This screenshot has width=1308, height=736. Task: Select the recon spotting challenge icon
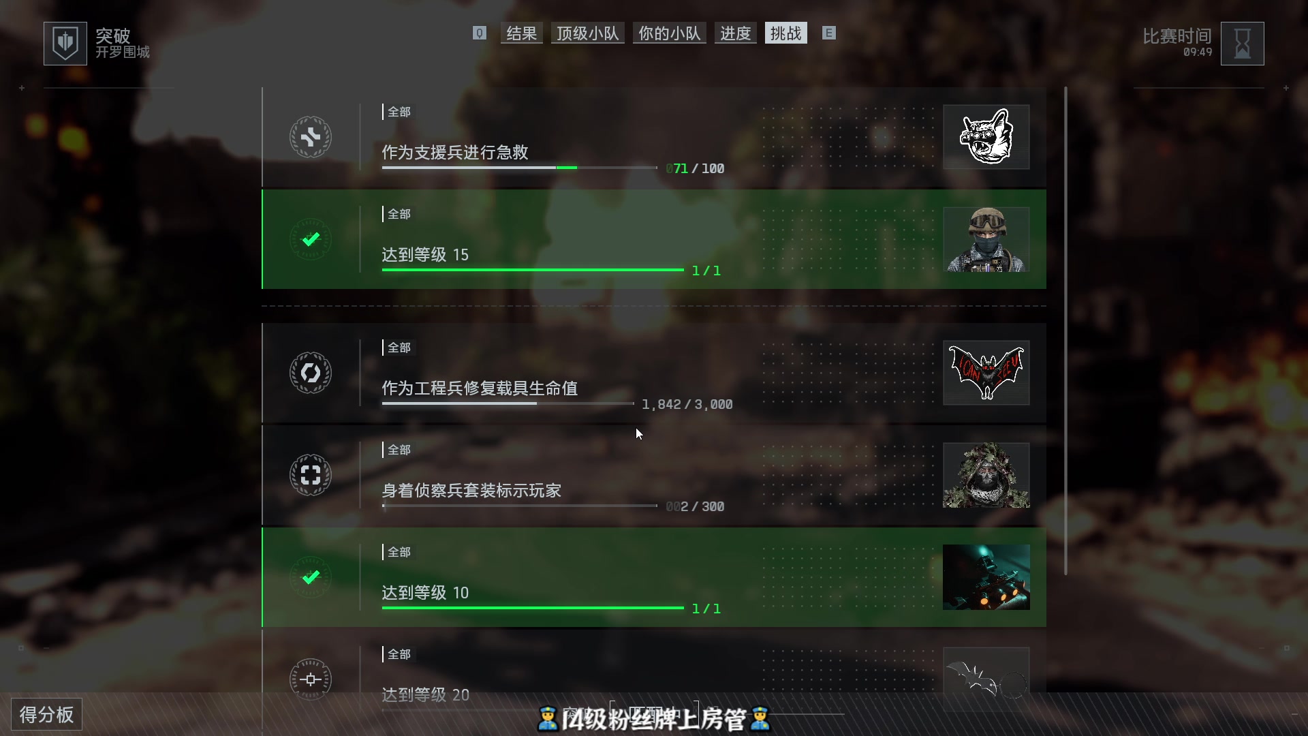click(311, 475)
